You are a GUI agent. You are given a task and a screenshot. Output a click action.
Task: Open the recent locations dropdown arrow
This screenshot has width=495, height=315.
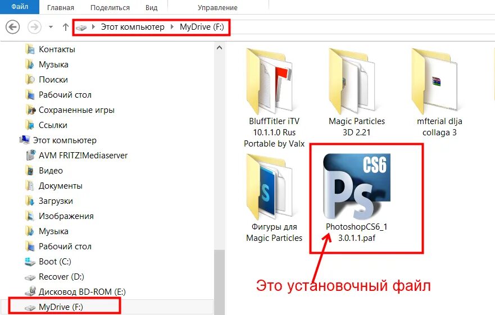pyautogui.click(x=51, y=27)
